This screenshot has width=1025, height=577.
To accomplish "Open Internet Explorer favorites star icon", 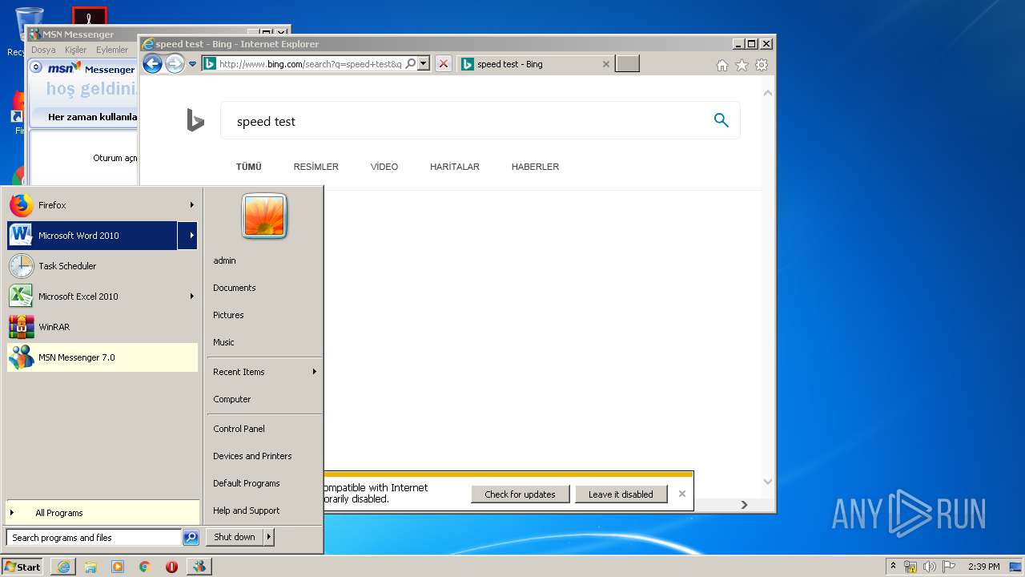I will point(742,65).
